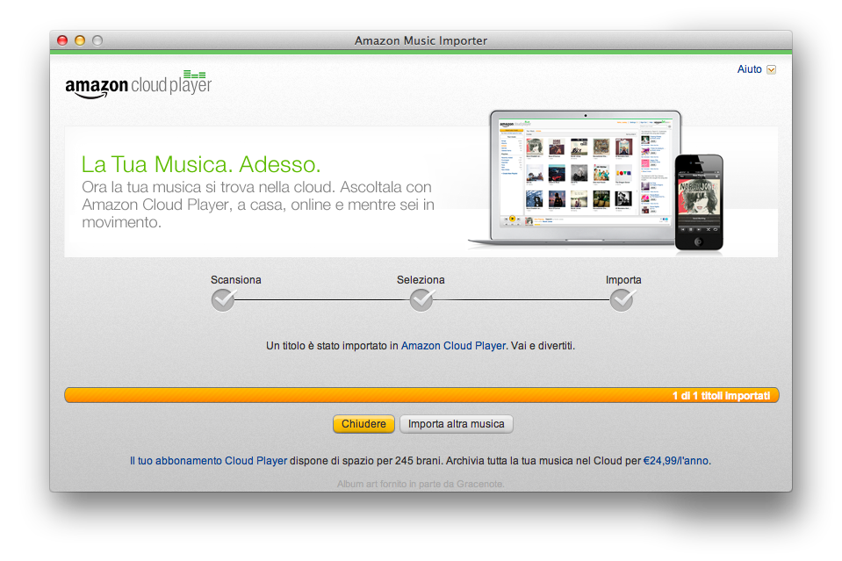842x561 pixels.
Task: Open the Aiuto help link
Action: point(749,69)
